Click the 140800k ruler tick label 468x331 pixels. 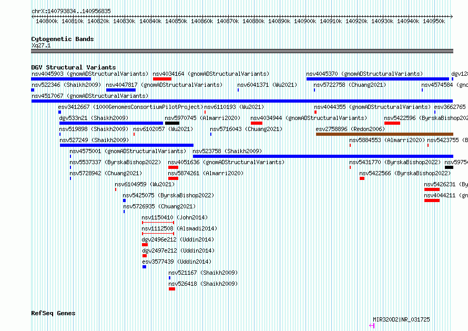click(x=47, y=21)
